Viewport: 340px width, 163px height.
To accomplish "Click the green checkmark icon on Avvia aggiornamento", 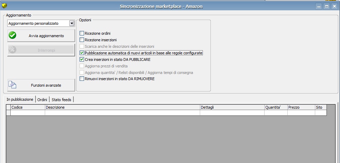I will pyautogui.click(x=12, y=35).
